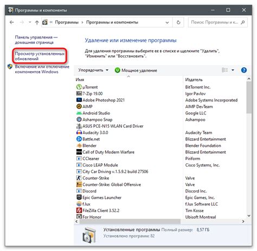
Task: Click the change view icon in the toolbar
Action: pos(224,70)
